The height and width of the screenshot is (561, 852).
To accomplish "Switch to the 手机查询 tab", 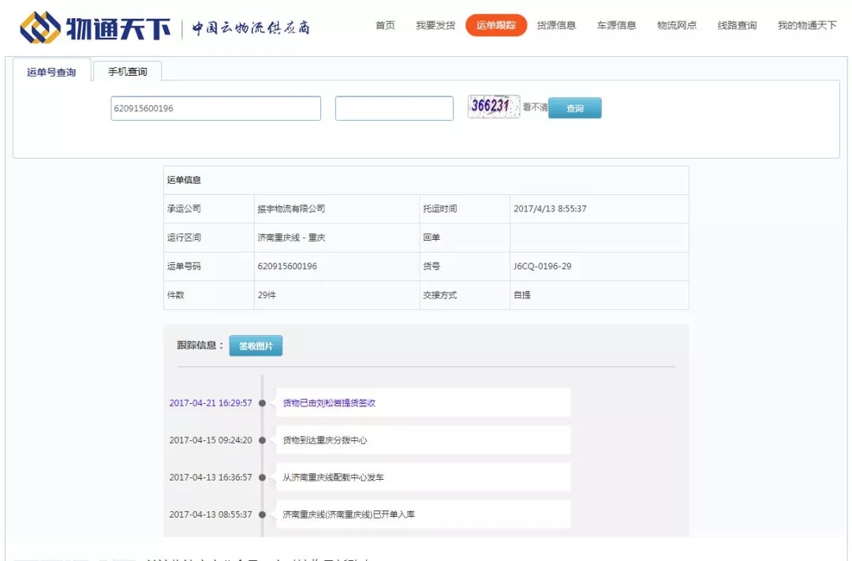I will 127,72.
